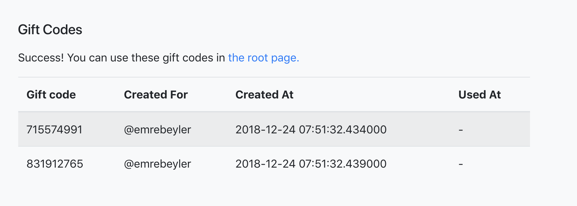Select gift code 831912765

(55, 164)
